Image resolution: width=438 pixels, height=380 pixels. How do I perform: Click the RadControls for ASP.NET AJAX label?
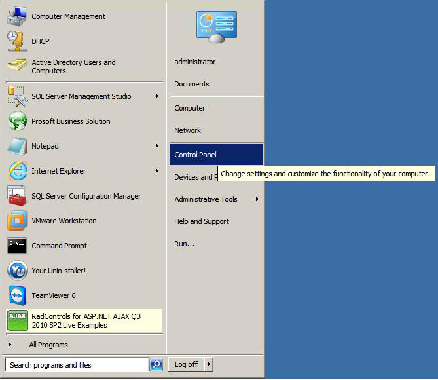pyautogui.click(x=86, y=321)
